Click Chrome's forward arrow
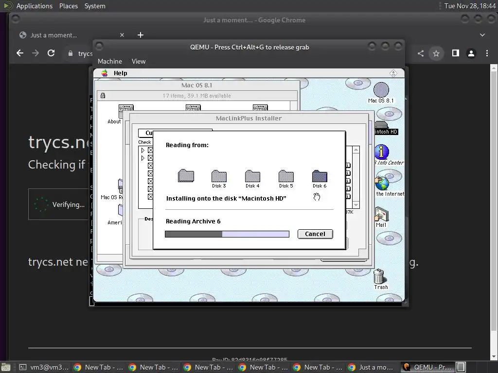 (x=36, y=53)
